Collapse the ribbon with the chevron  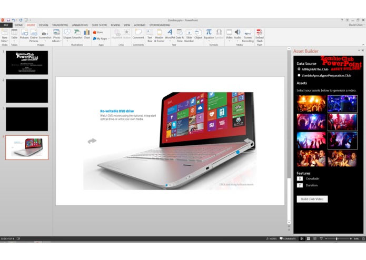pyautogui.click(x=363, y=45)
